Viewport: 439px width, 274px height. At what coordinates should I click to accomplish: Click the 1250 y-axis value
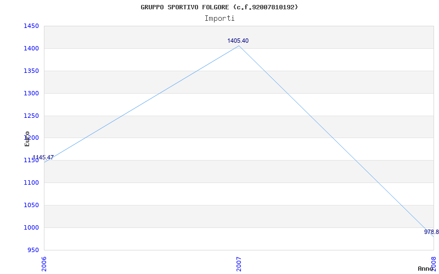point(31,116)
